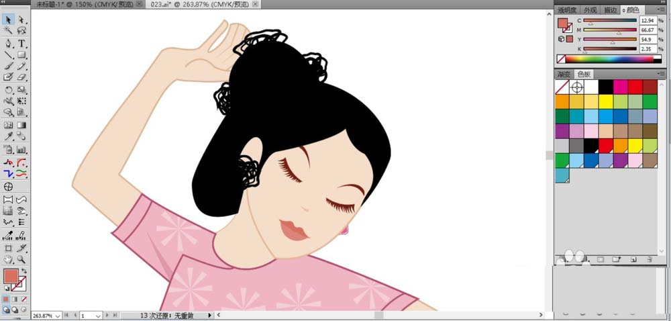Select the Gradient tool
Screen dimensions: 671x321
(x=21, y=126)
